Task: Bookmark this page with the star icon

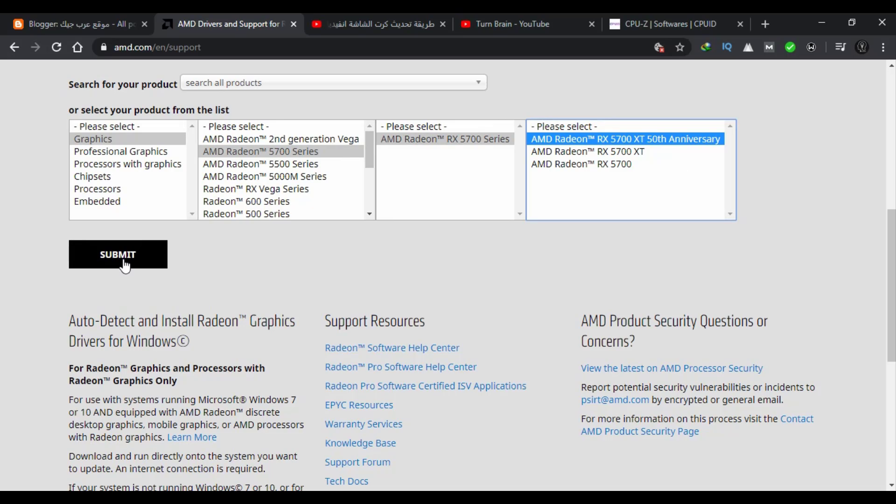Action: [680, 47]
